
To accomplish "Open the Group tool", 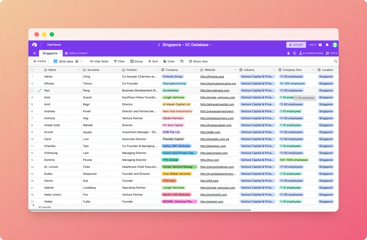I will [137, 61].
